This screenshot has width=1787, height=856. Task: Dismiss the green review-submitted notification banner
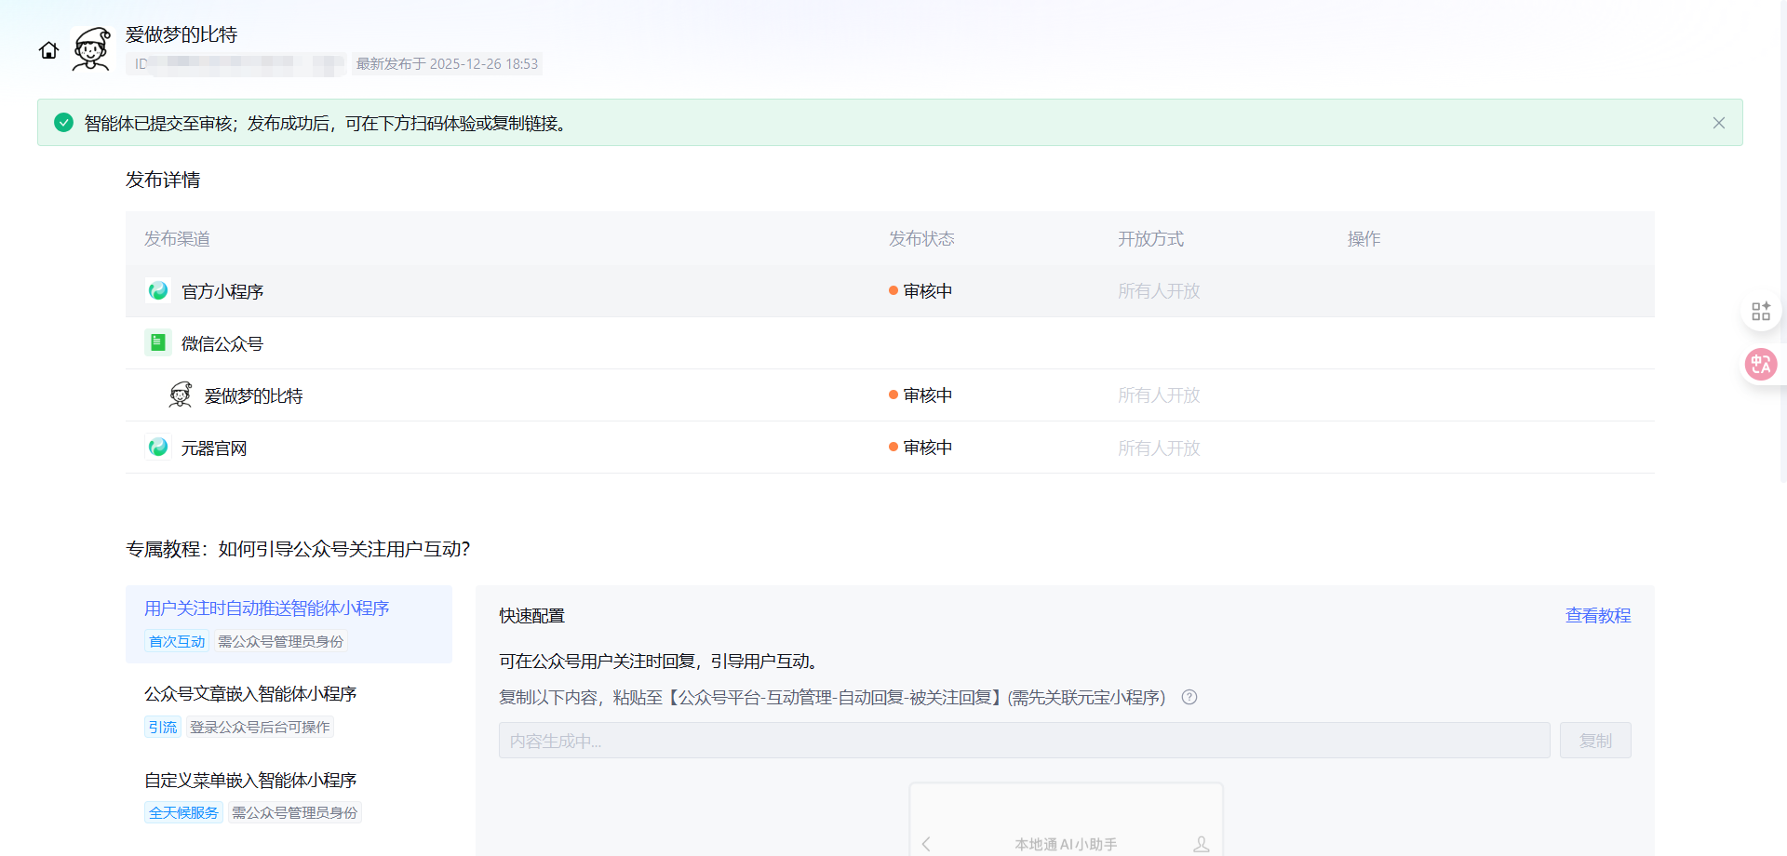(x=1718, y=123)
